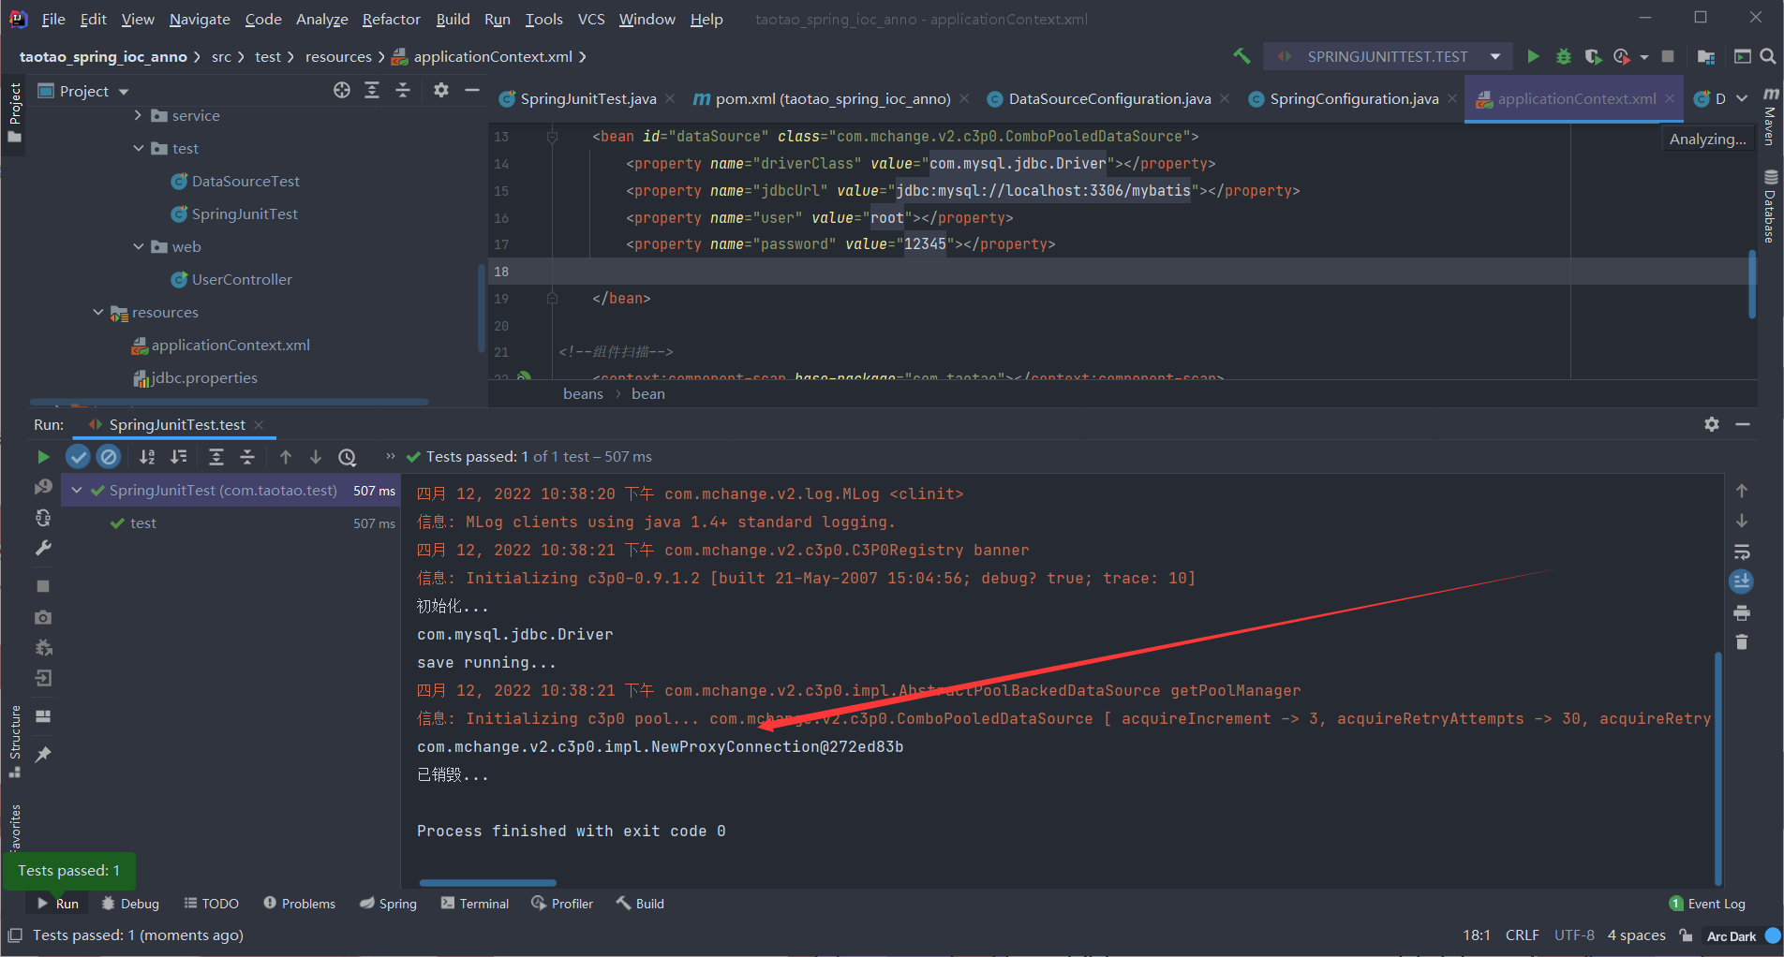Show hidden editor tabs dropdown

click(1742, 98)
